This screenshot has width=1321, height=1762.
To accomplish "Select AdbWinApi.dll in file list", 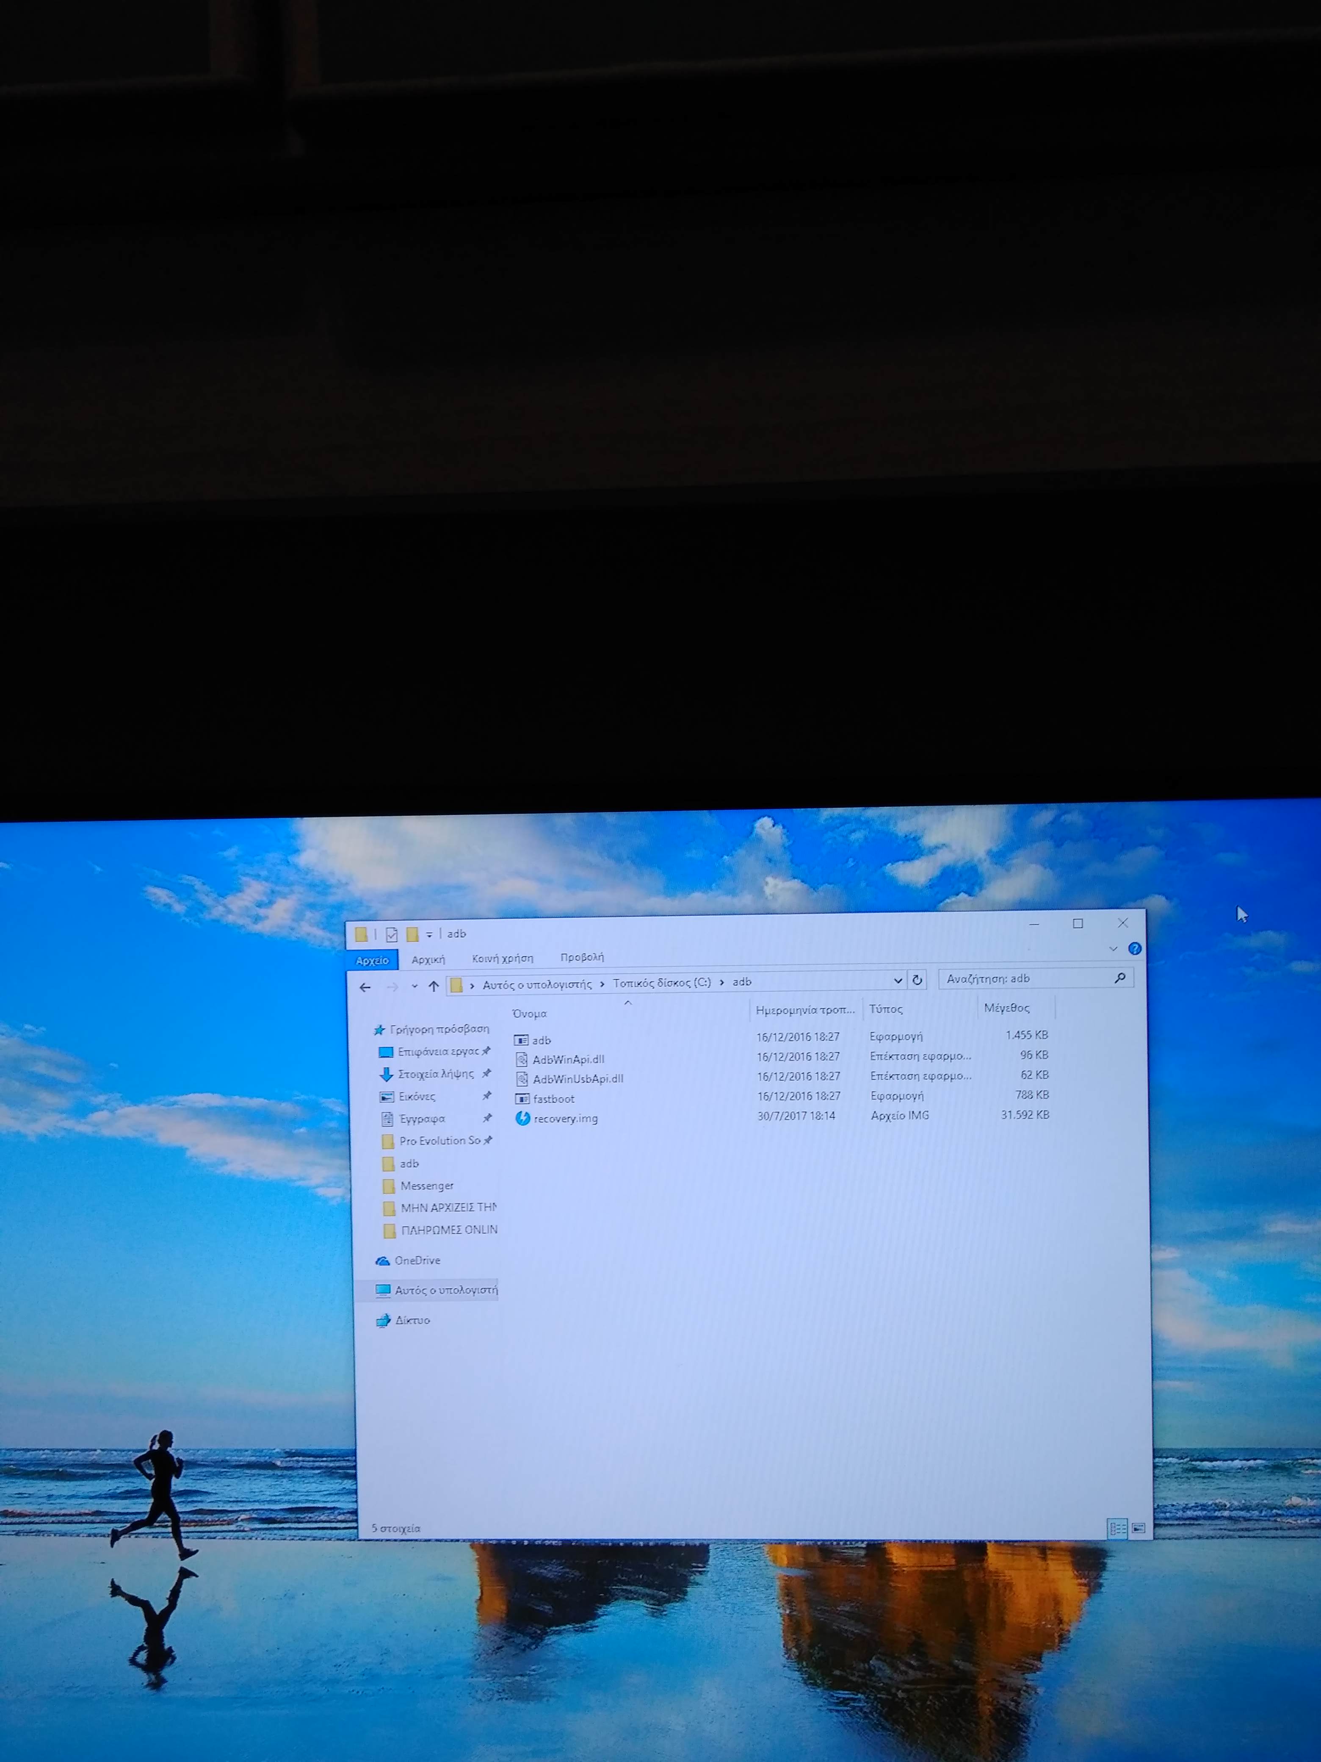I will click(568, 1059).
